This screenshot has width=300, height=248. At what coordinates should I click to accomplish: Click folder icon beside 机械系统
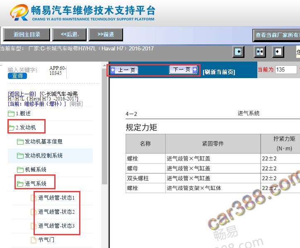coord(20,170)
